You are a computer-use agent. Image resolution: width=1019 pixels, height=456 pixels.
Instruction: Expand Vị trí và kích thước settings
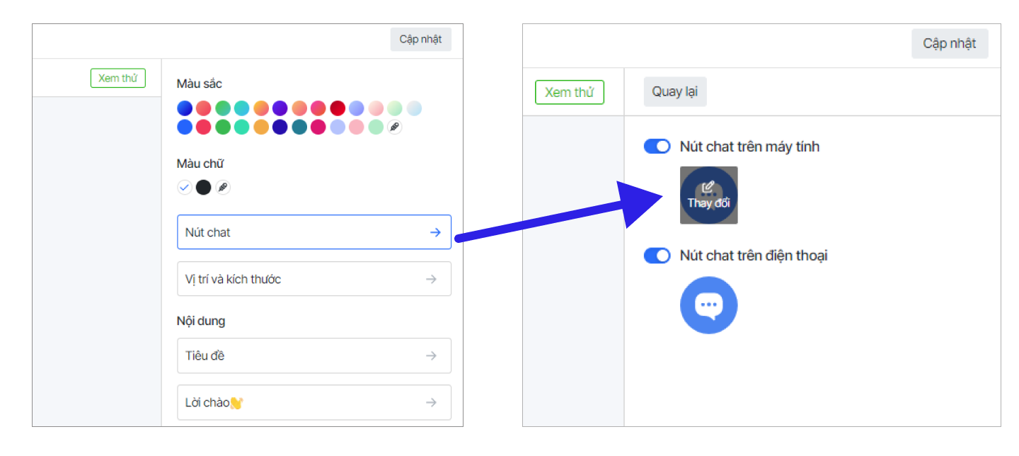tap(313, 279)
